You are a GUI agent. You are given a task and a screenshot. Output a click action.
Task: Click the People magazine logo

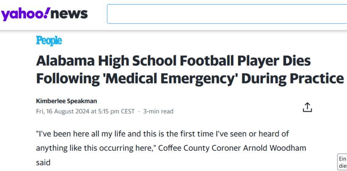click(x=49, y=41)
